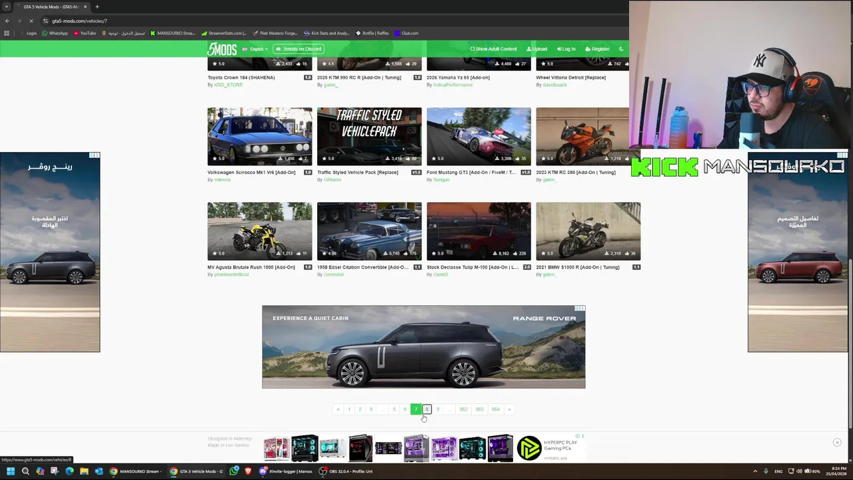Screen dimensions: 853x480
Task: Expand the tab search dropdown arrow
Action: [x=6, y=7]
